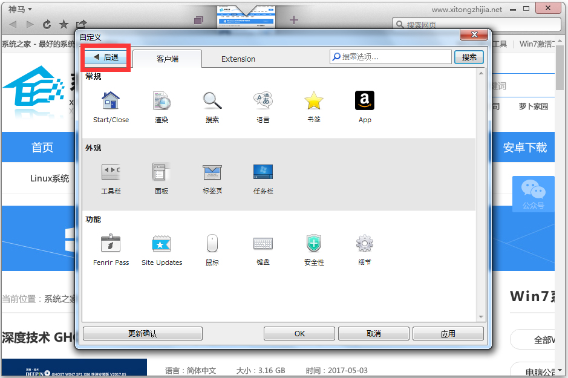Click the 应用 apply button

click(448, 333)
